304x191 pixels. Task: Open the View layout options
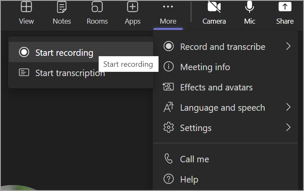coord(26,13)
